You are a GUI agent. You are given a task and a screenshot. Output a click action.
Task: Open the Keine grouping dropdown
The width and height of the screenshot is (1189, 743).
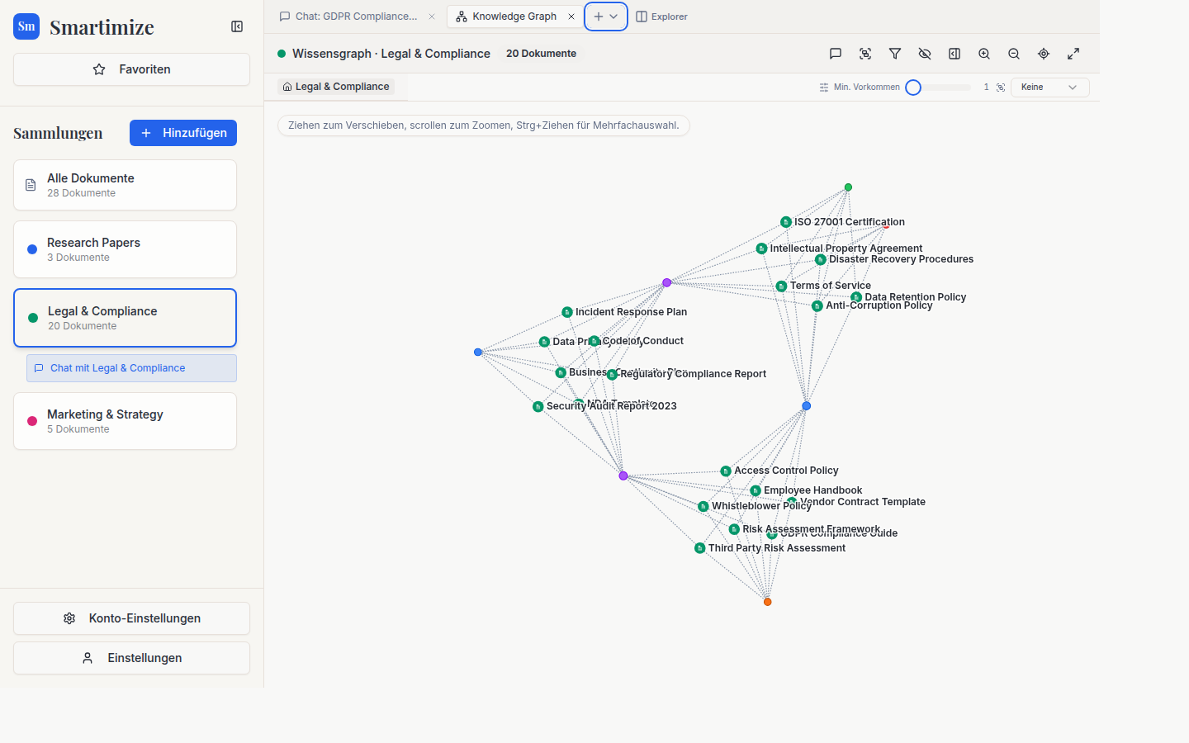[1049, 88]
